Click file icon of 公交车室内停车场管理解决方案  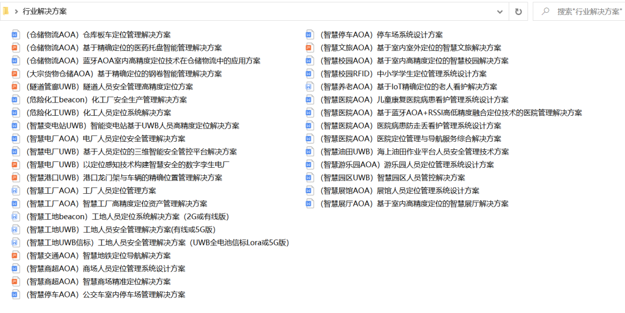pos(16,294)
